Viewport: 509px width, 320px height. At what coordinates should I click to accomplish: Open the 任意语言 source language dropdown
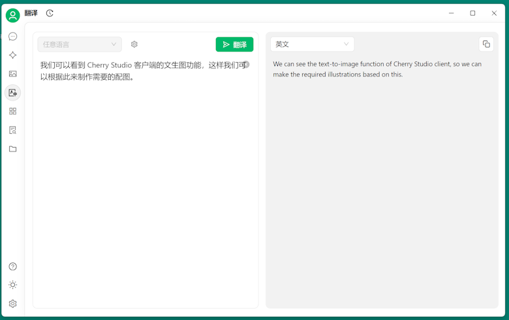pos(80,44)
